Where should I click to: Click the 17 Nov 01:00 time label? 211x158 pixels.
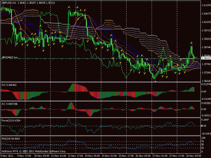pos(160,156)
